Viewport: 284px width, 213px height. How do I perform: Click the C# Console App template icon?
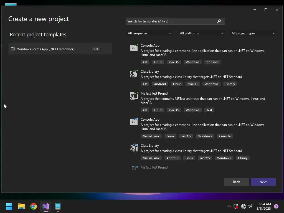(x=134, y=47)
